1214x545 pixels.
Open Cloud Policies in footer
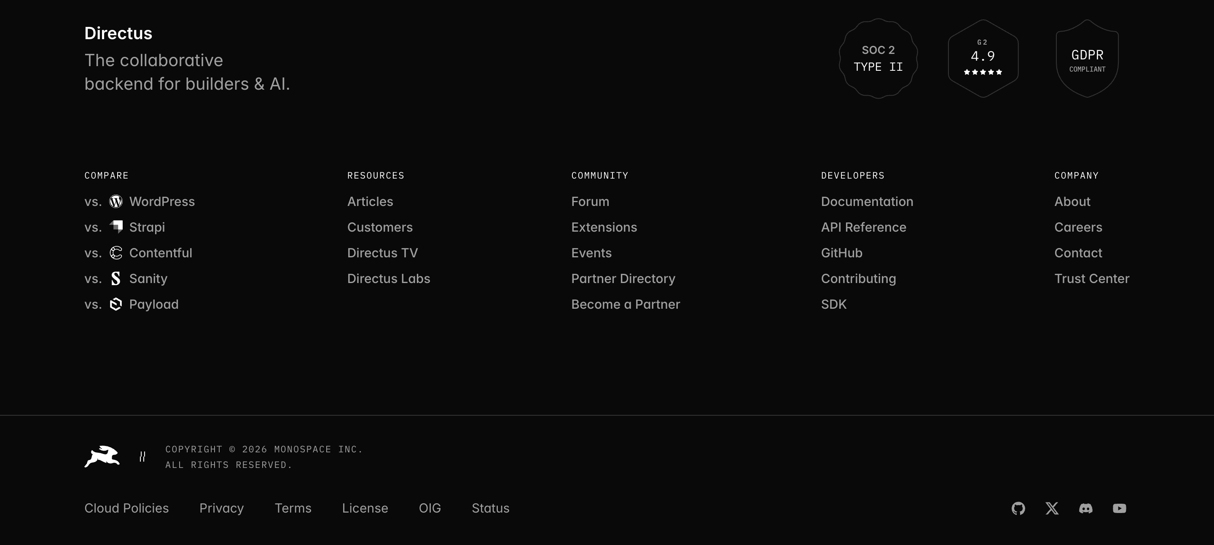tap(126, 508)
